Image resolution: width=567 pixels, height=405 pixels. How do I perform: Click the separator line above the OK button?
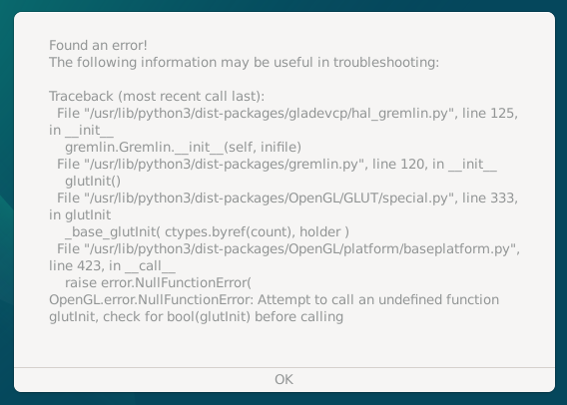click(x=284, y=368)
